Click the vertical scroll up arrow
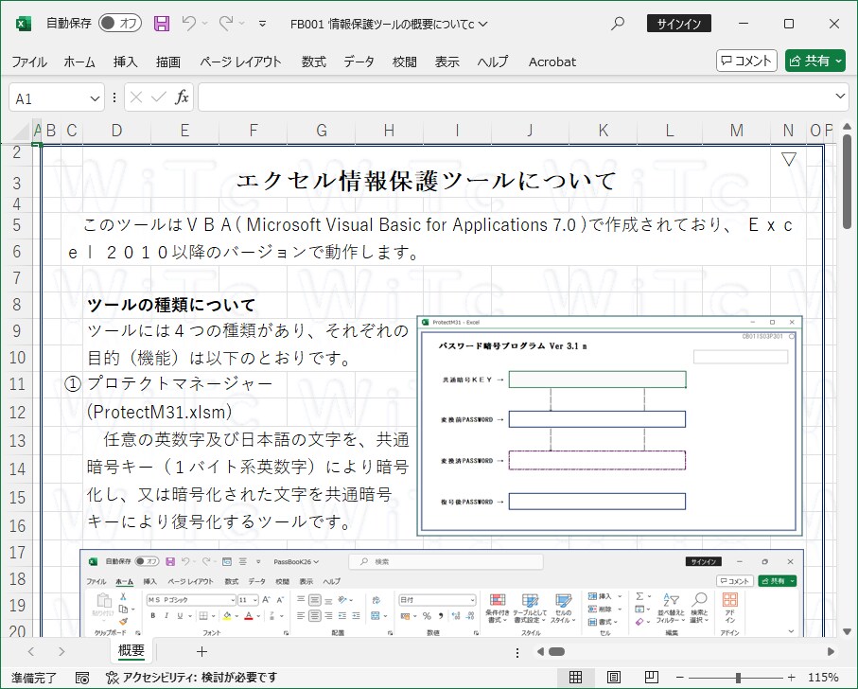This screenshot has width=858, height=689. click(x=847, y=127)
